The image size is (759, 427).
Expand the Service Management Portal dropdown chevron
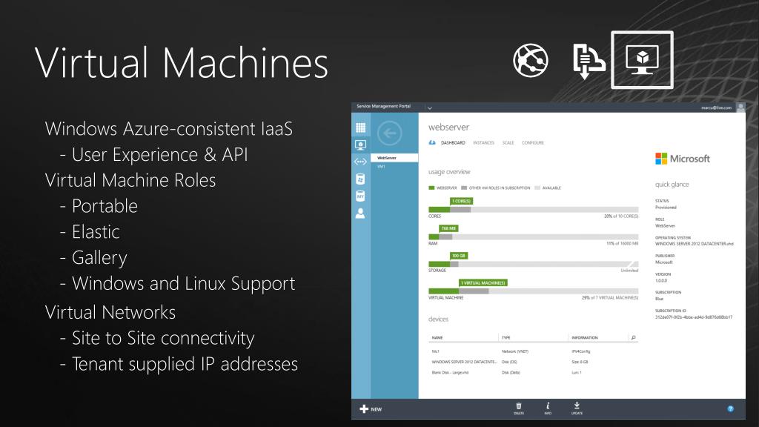[x=429, y=108]
